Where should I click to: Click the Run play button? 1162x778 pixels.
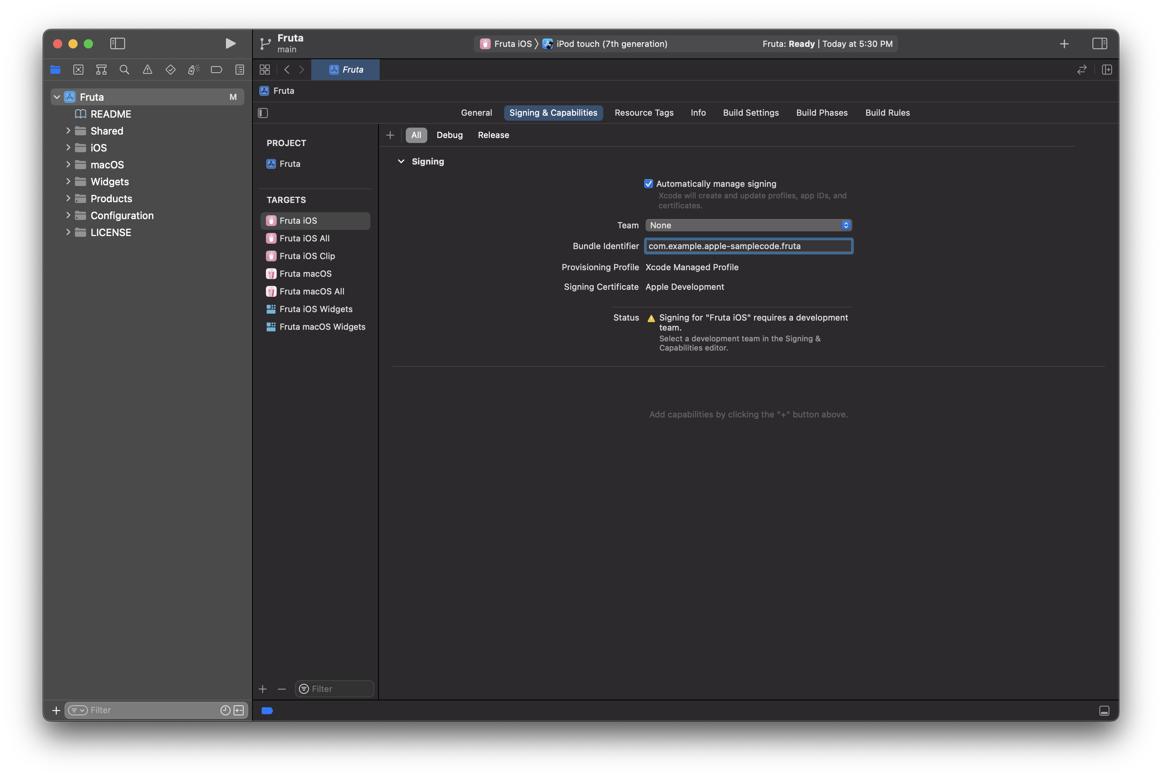[230, 44]
